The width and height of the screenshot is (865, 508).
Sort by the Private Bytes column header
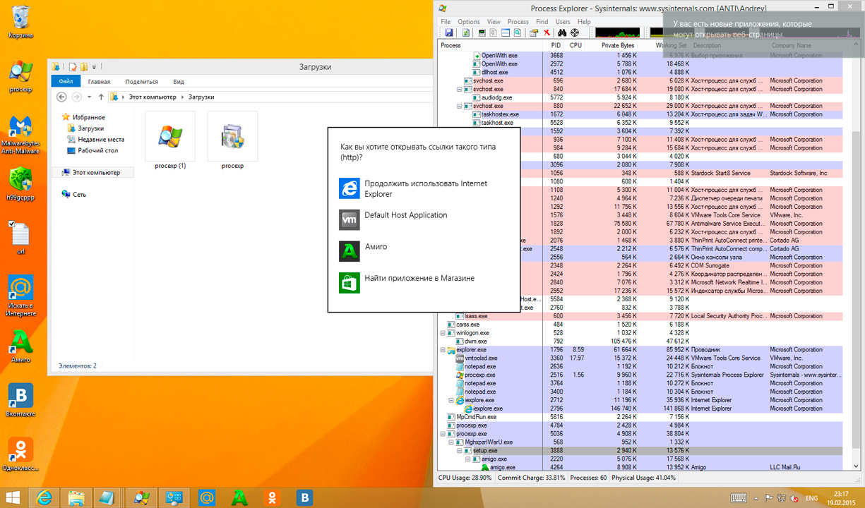pyautogui.click(x=617, y=46)
